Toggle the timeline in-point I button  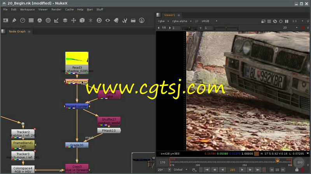(x=201, y=170)
